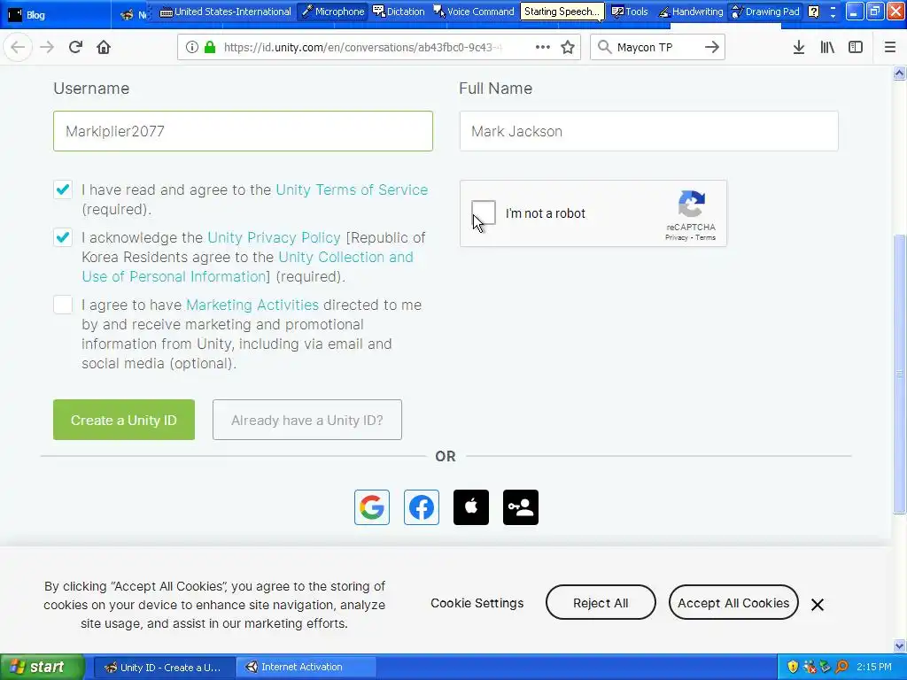Open the Handwriting menu in language bar
Image resolution: width=907 pixels, height=680 pixels.
coord(691,12)
